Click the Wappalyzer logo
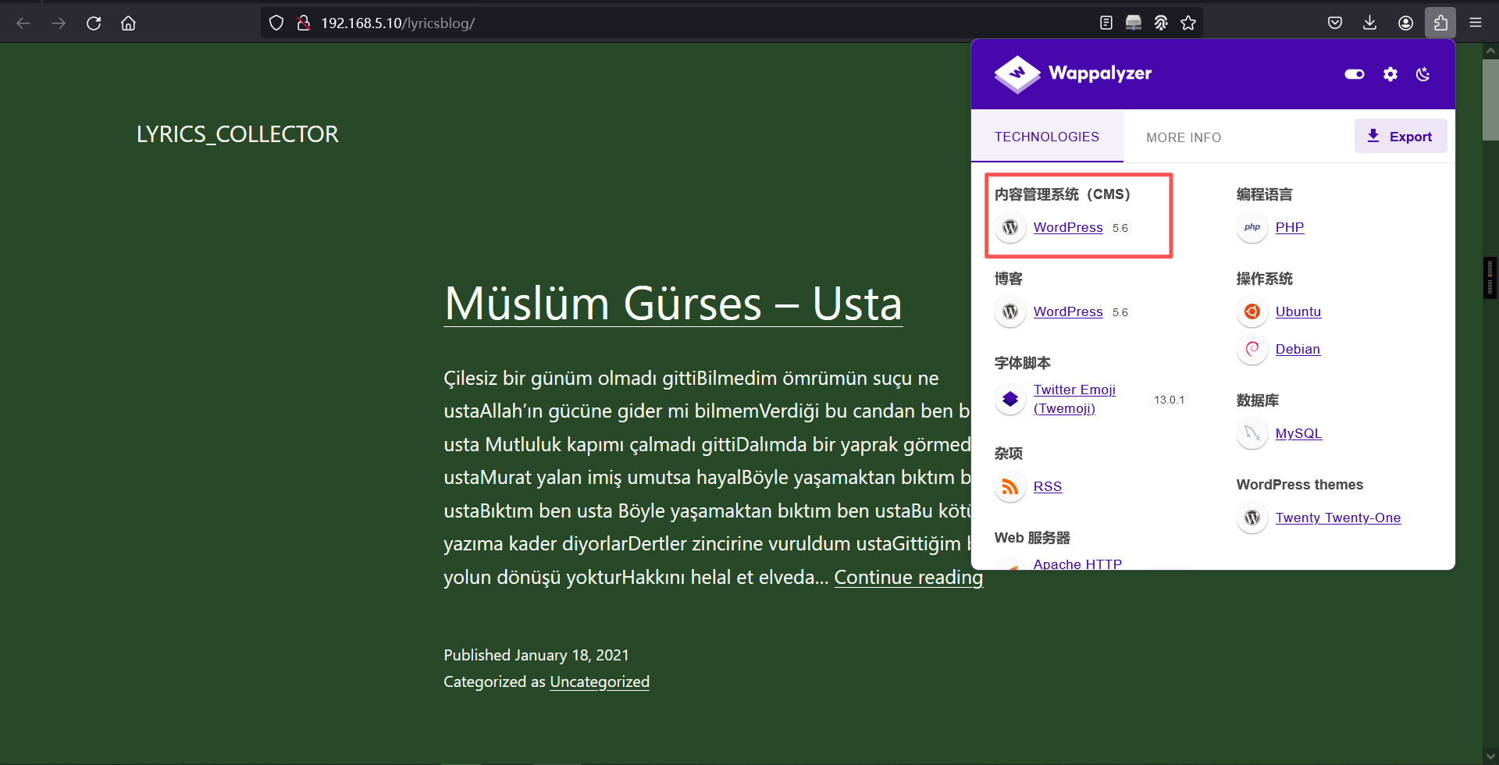This screenshot has width=1499, height=765. coord(1073,73)
